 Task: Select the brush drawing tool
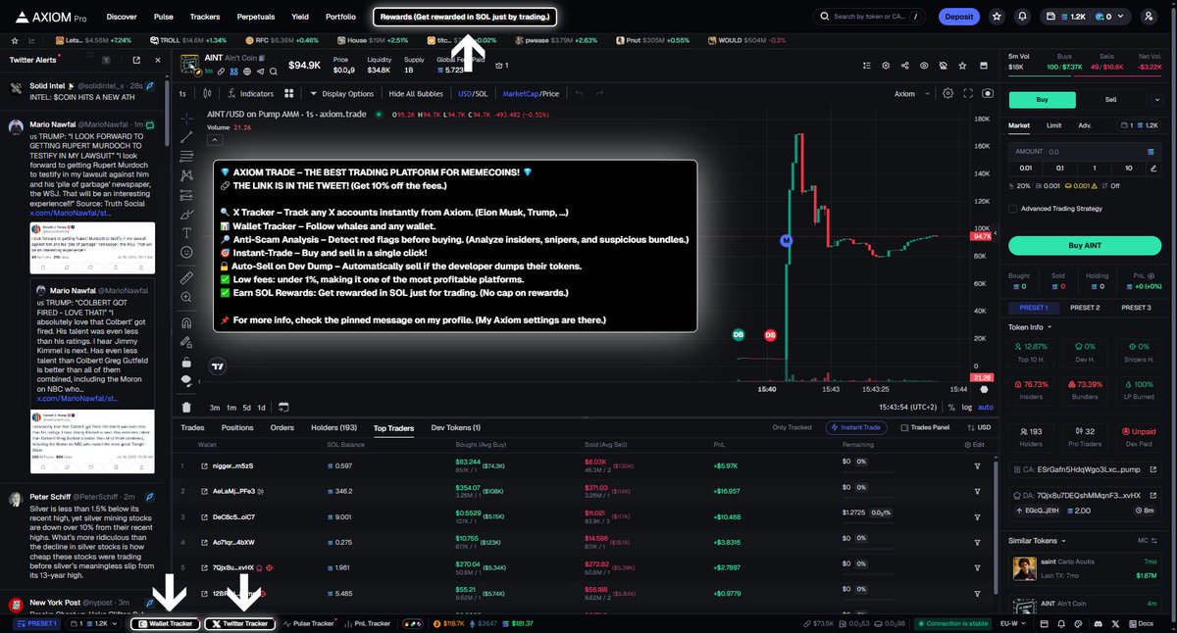(186, 214)
